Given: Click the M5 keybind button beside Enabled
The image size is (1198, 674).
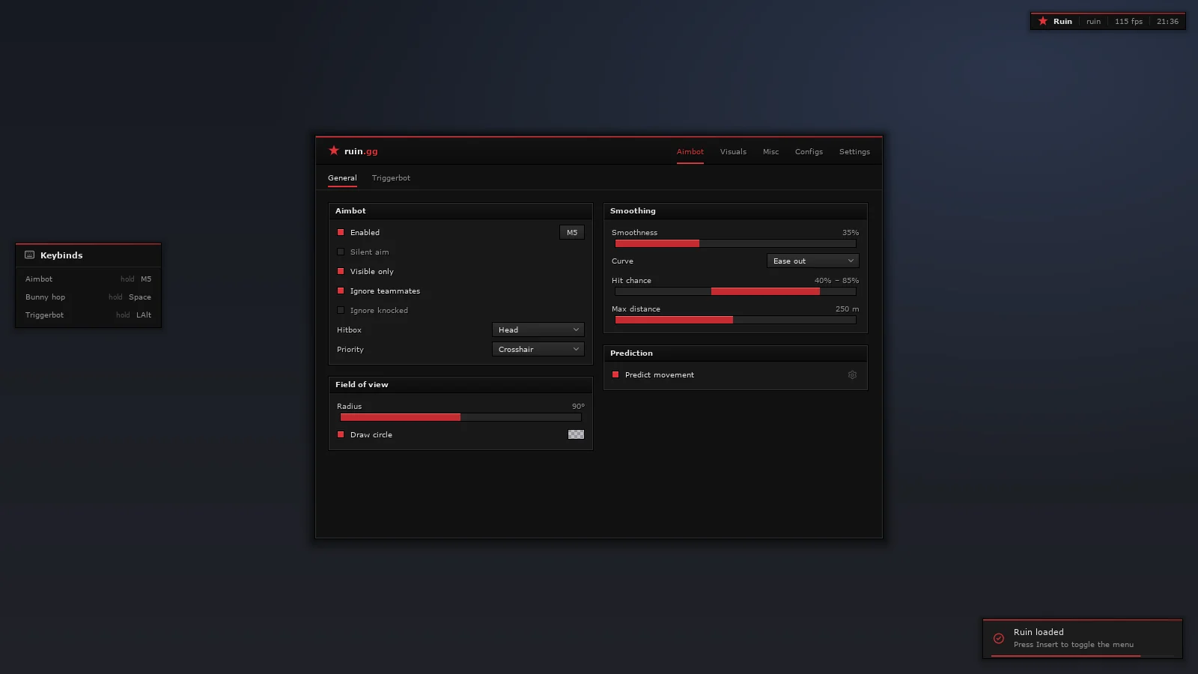Looking at the screenshot, I should tap(572, 233).
